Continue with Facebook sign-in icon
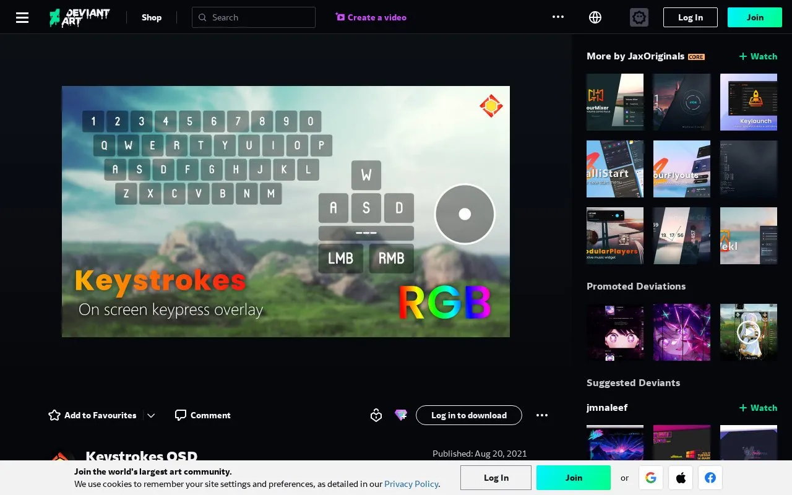The height and width of the screenshot is (495, 792). (710, 478)
